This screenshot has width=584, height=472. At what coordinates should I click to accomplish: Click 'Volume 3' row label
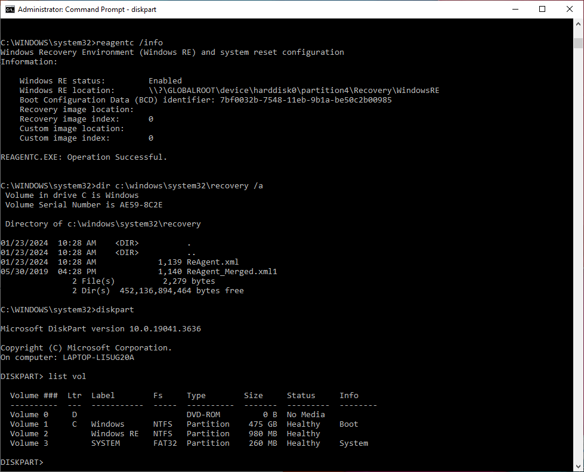tap(29, 443)
